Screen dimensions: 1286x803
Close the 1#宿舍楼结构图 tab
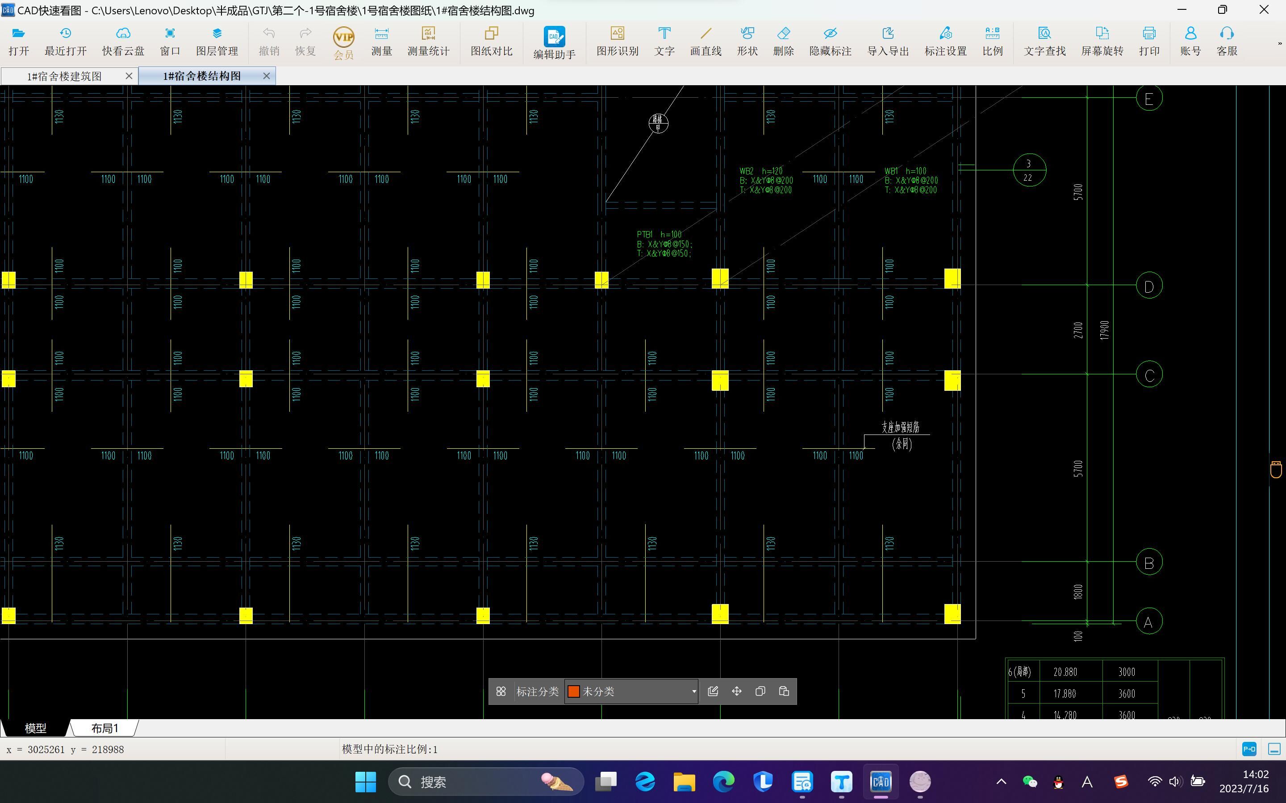click(267, 76)
